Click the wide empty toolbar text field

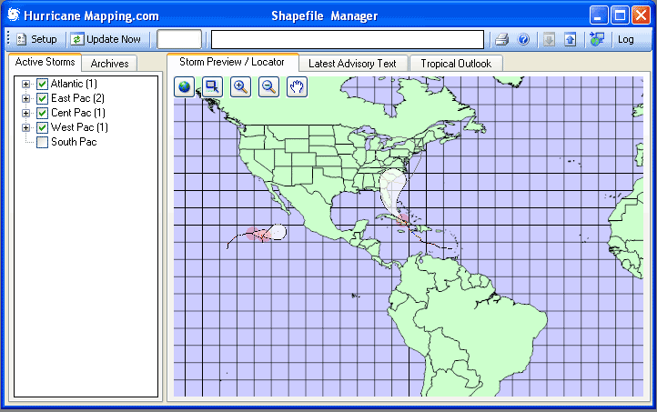pyautogui.click(x=348, y=39)
